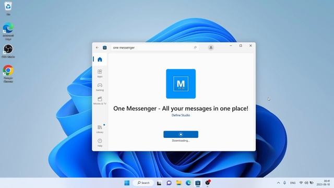Click the 'Downloading...' status text
This screenshot has height=188, width=334.
(x=181, y=140)
